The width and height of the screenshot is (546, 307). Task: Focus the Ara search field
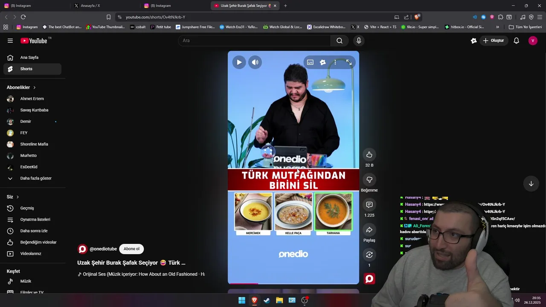(254, 41)
